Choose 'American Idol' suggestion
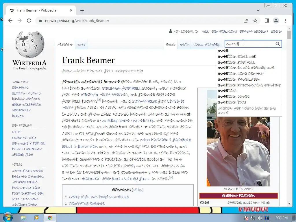Image resolution: width=296 pixels, height=222 pixels. tap(249, 102)
